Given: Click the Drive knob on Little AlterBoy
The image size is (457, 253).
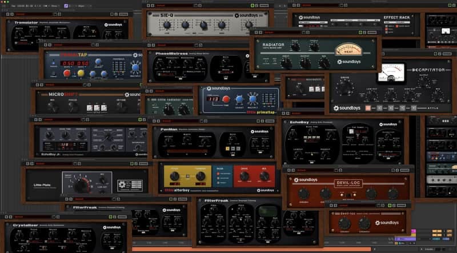Looking at the screenshot, I should [x=244, y=176].
